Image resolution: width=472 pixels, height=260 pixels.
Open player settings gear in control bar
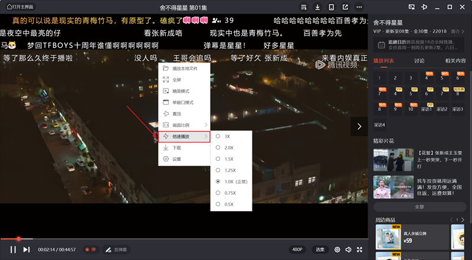(x=337, y=249)
